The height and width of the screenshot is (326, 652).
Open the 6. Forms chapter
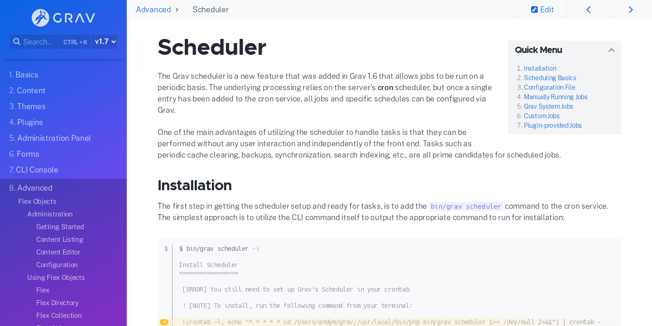(x=24, y=154)
